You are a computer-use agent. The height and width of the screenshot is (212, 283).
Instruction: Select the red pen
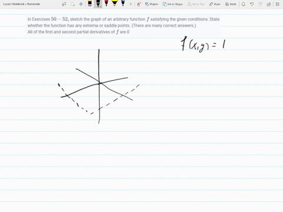click(x=106, y=4)
